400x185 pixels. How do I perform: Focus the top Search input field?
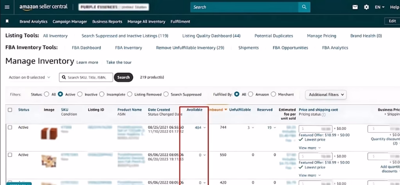[x=245, y=7]
